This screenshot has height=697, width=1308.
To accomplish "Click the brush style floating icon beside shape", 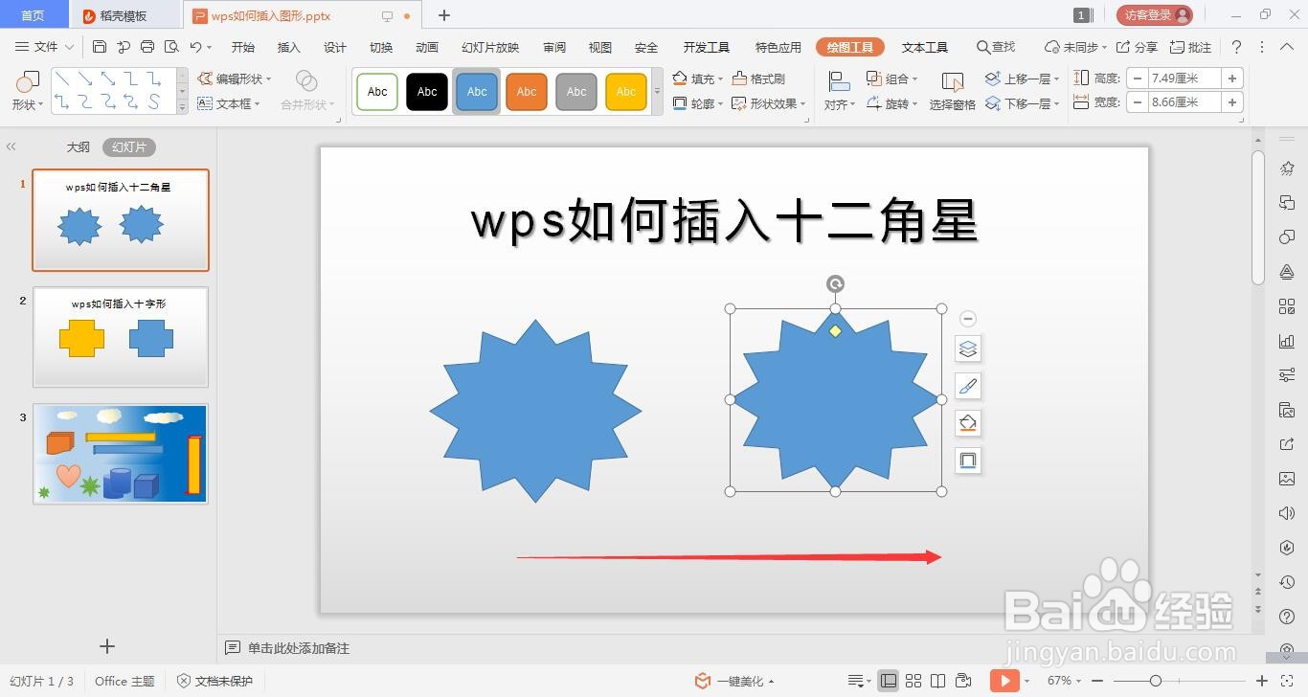I will (968, 387).
